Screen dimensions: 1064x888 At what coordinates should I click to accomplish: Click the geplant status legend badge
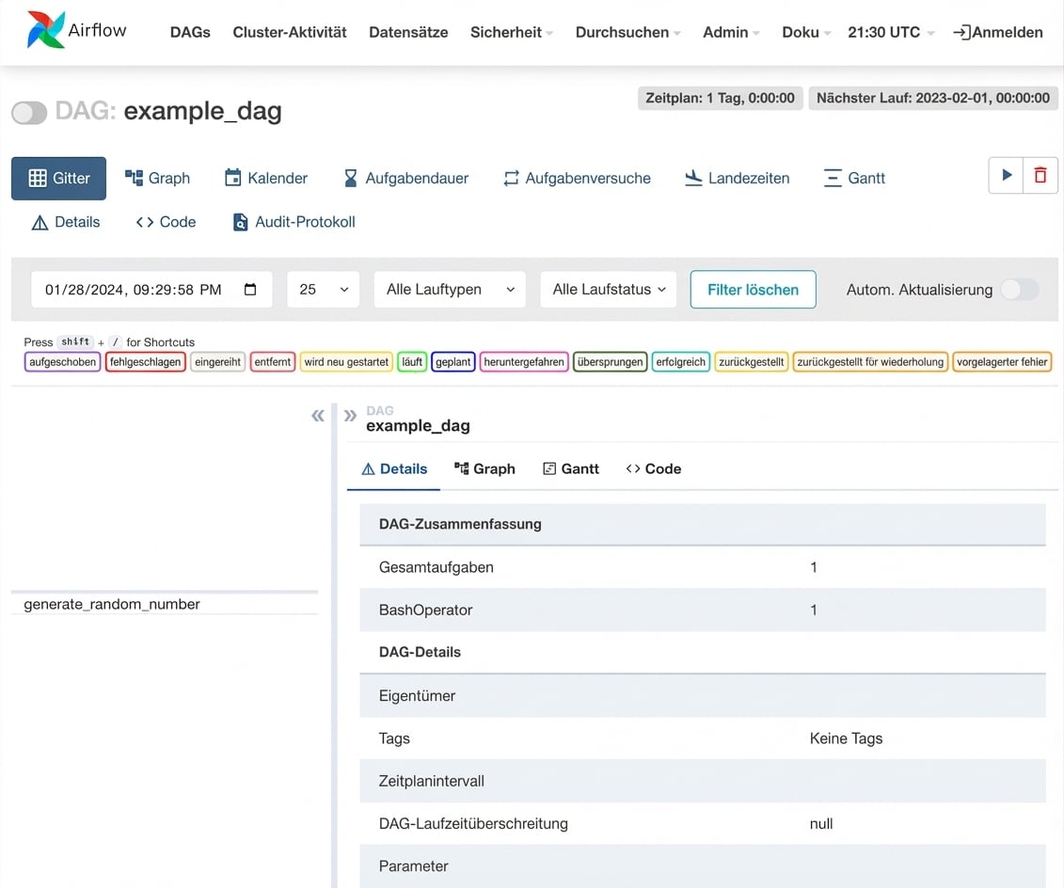tap(453, 362)
